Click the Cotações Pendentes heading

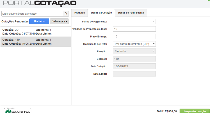coord(15,21)
